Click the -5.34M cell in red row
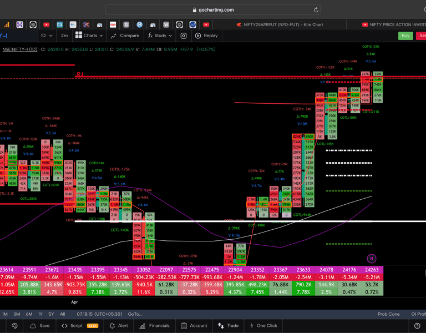This screenshot has width=426, height=333. [x=349, y=277]
